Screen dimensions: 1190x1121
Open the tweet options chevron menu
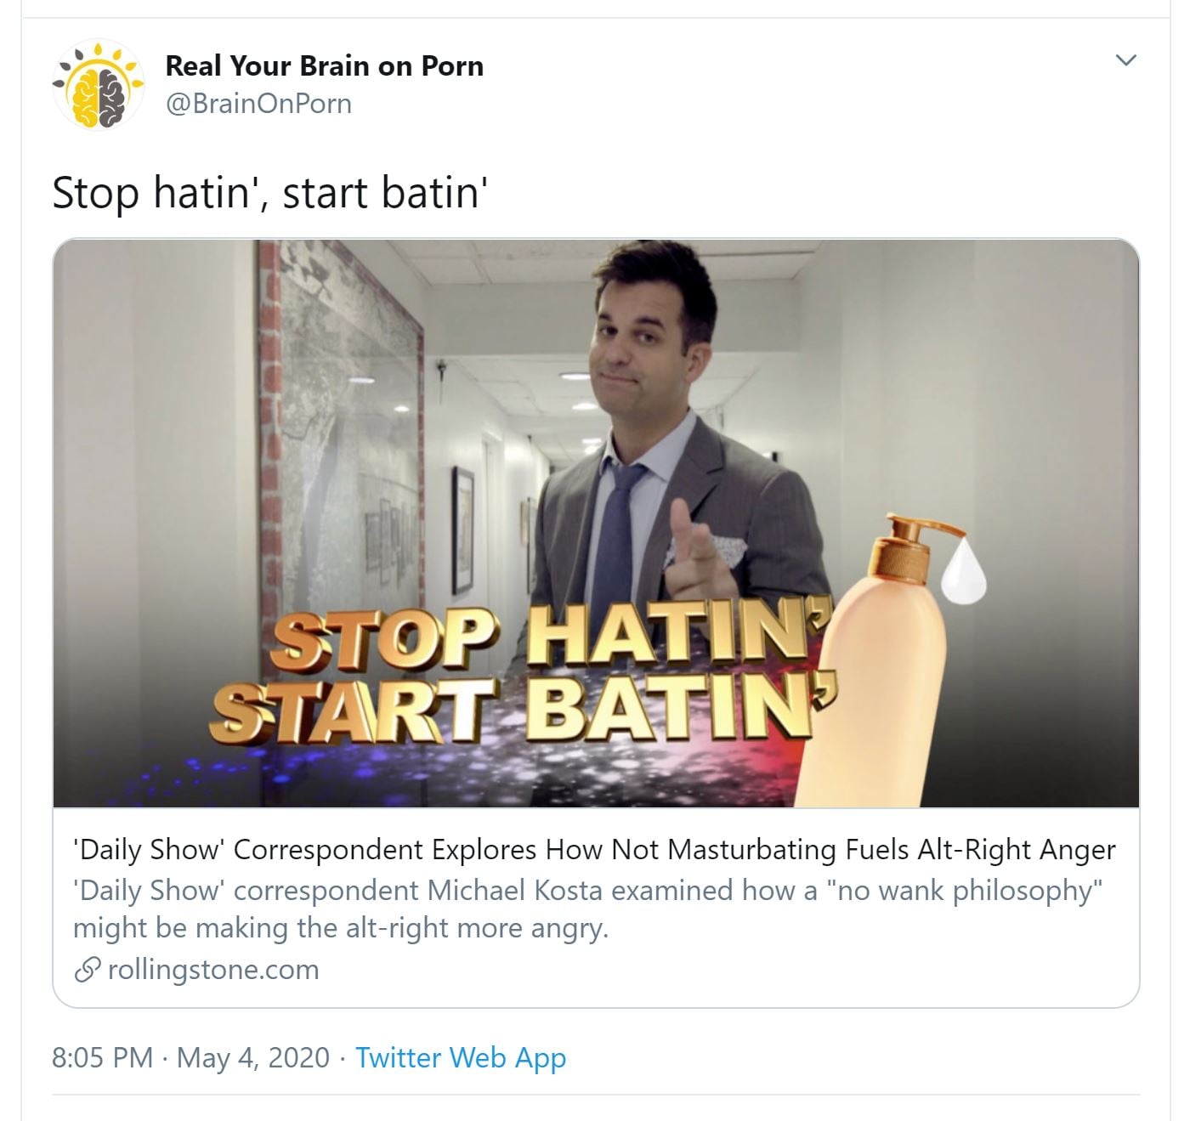click(1125, 60)
